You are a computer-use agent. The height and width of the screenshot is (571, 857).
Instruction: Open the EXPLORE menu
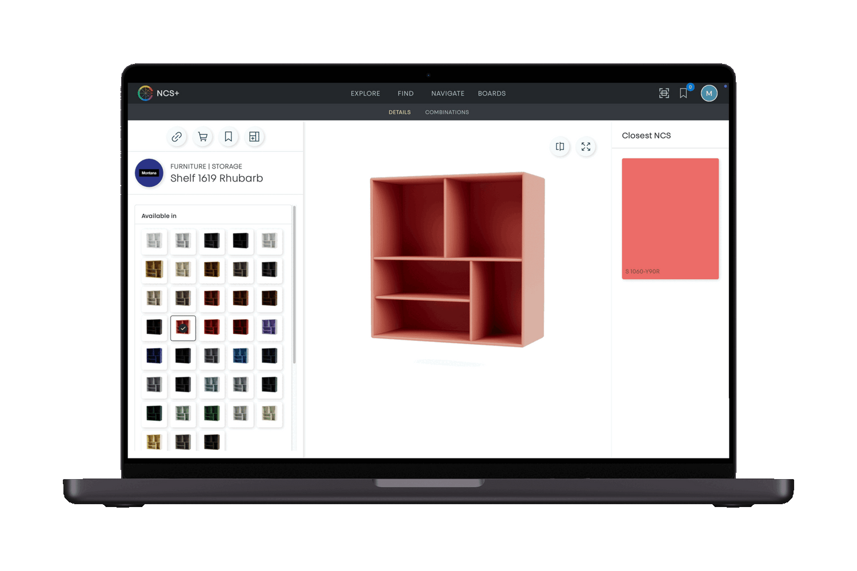tap(365, 94)
